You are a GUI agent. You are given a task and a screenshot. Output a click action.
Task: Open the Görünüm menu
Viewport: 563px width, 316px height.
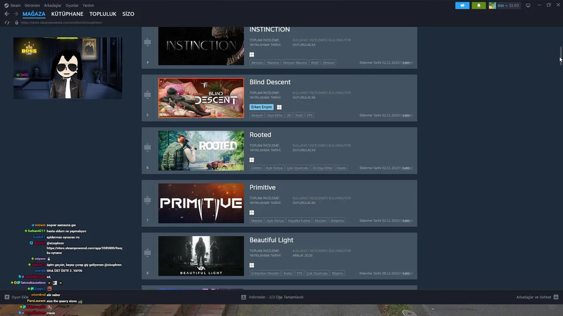click(32, 5)
